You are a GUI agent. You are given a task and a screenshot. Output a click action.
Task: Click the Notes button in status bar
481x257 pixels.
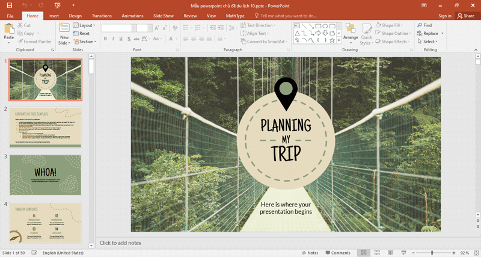tap(310, 253)
